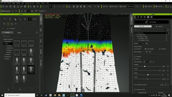Select the Model pose thumbnail
172x97 pixels.
coord(17,79)
